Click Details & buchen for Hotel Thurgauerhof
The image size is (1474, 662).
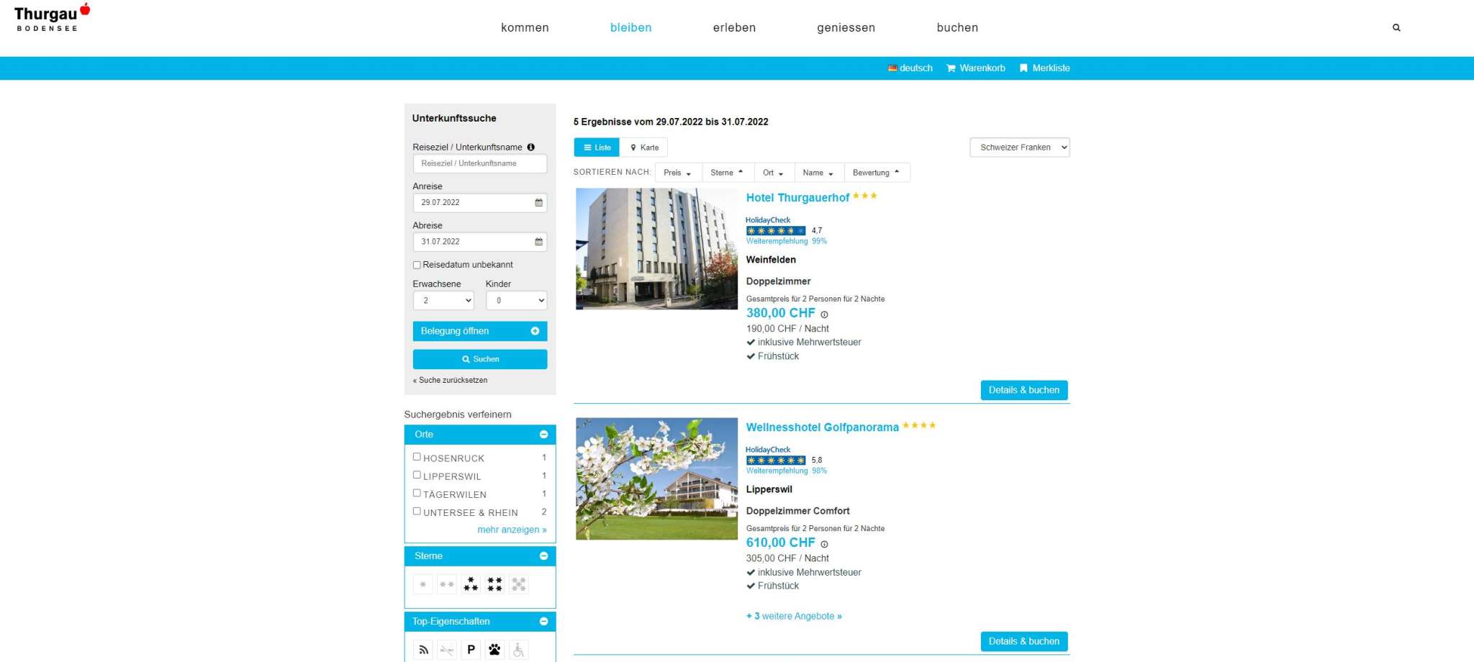click(x=1023, y=390)
